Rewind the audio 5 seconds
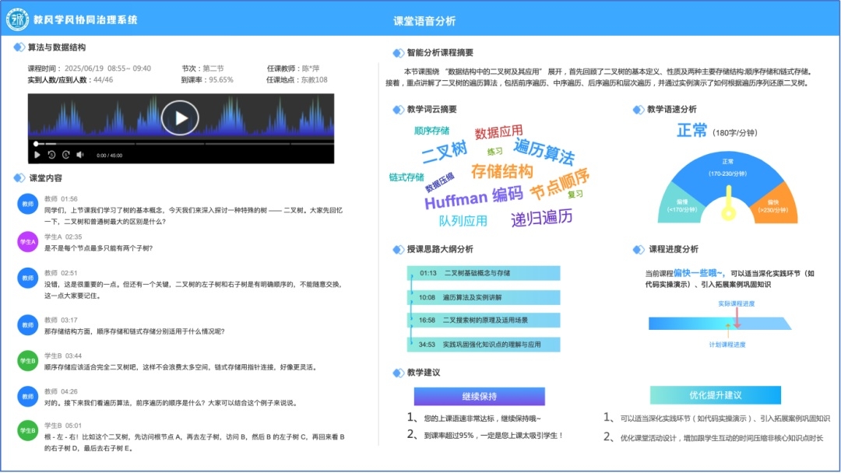This screenshot has width=841, height=473. tap(51, 155)
